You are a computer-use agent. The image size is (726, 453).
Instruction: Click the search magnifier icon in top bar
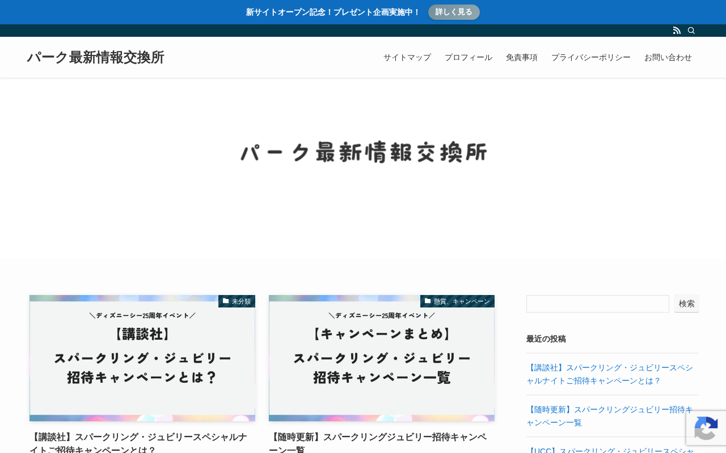coord(691,31)
